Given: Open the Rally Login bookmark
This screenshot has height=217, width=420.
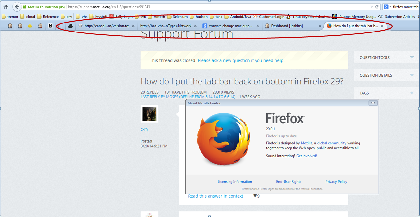Looking at the screenshot, I should [121, 17].
